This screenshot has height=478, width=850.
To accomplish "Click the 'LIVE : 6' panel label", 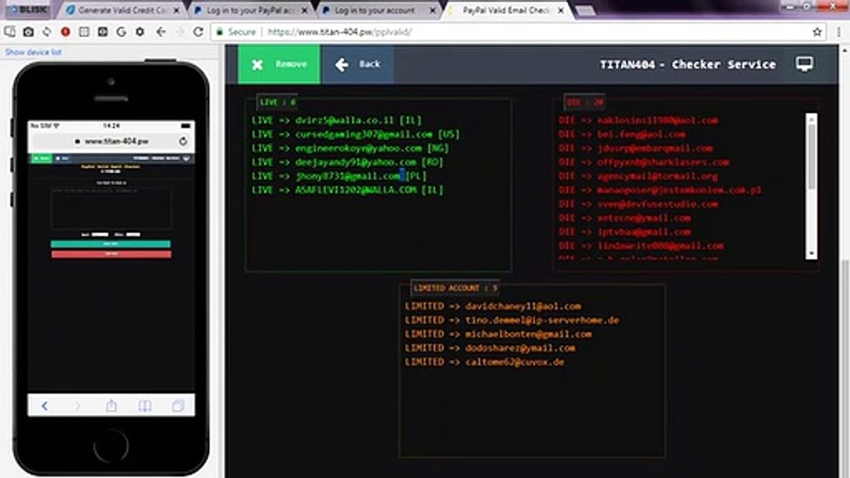I will coord(278,102).
